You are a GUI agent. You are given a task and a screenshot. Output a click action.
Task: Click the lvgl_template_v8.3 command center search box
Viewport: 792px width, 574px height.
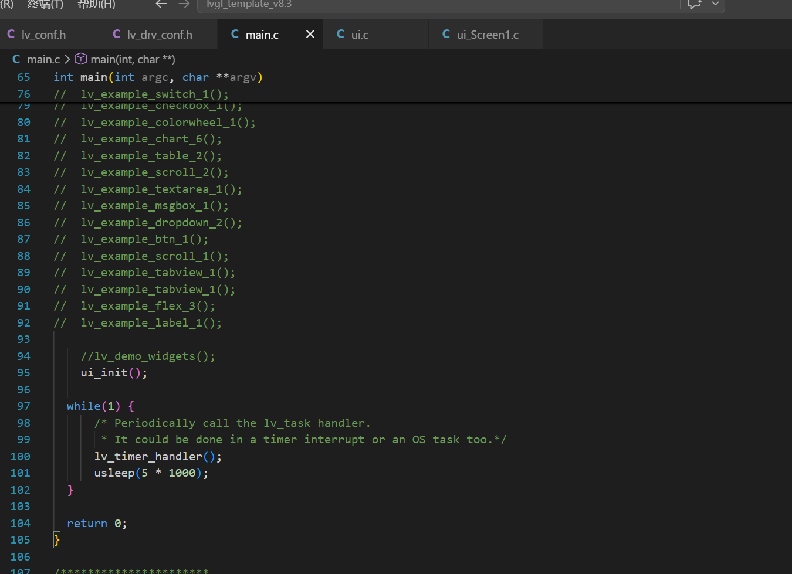tap(439, 5)
